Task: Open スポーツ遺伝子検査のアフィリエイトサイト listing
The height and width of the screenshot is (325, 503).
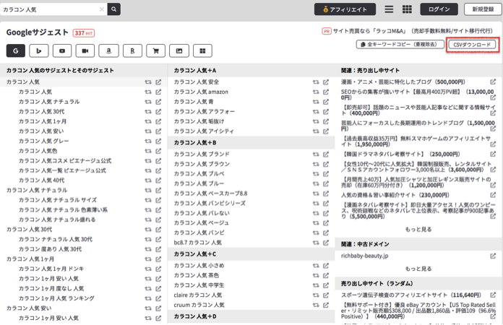Action: click(411, 295)
